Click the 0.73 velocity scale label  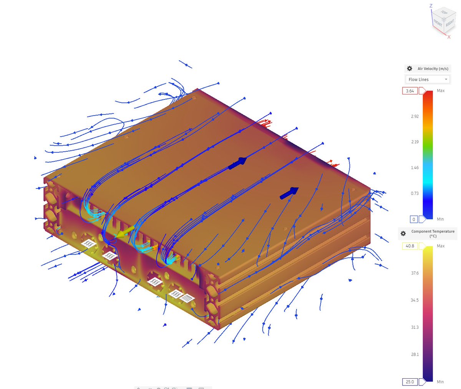pyautogui.click(x=415, y=194)
